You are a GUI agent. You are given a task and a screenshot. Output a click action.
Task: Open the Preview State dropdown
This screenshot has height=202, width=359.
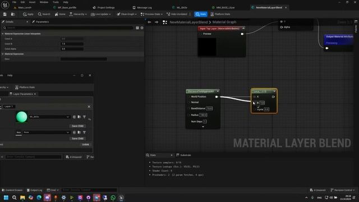pyautogui.click(x=151, y=14)
